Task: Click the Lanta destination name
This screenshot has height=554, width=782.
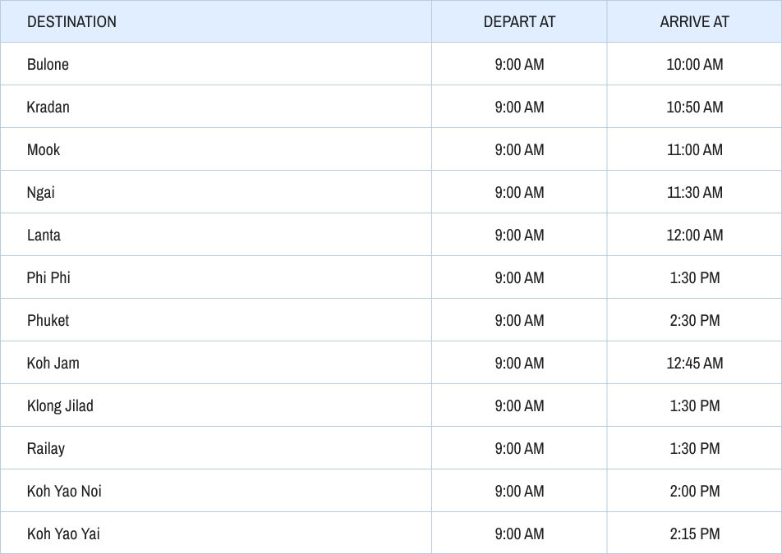Action: click(x=44, y=235)
